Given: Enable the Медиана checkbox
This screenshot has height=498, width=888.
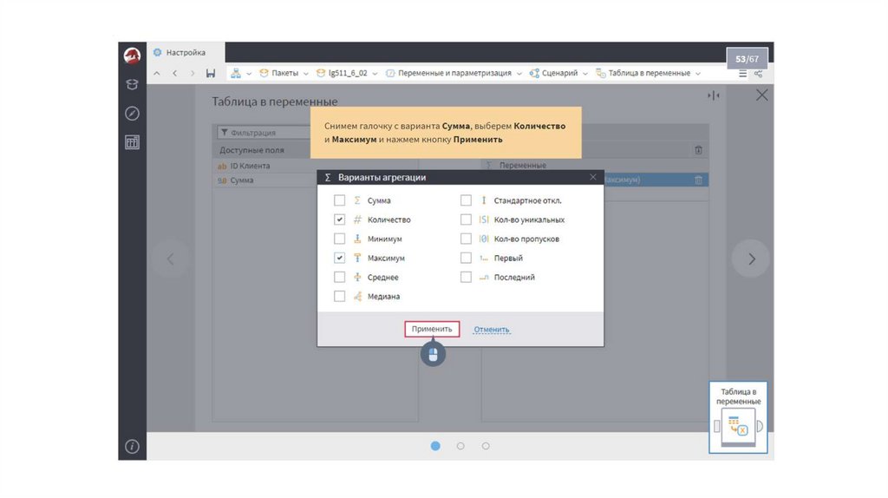Looking at the screenshot, I should pyautogui.click(x=339, y=297).
